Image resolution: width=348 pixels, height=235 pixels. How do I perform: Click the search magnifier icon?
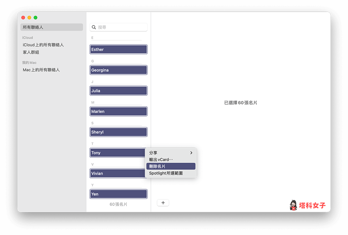coord(94,27)
